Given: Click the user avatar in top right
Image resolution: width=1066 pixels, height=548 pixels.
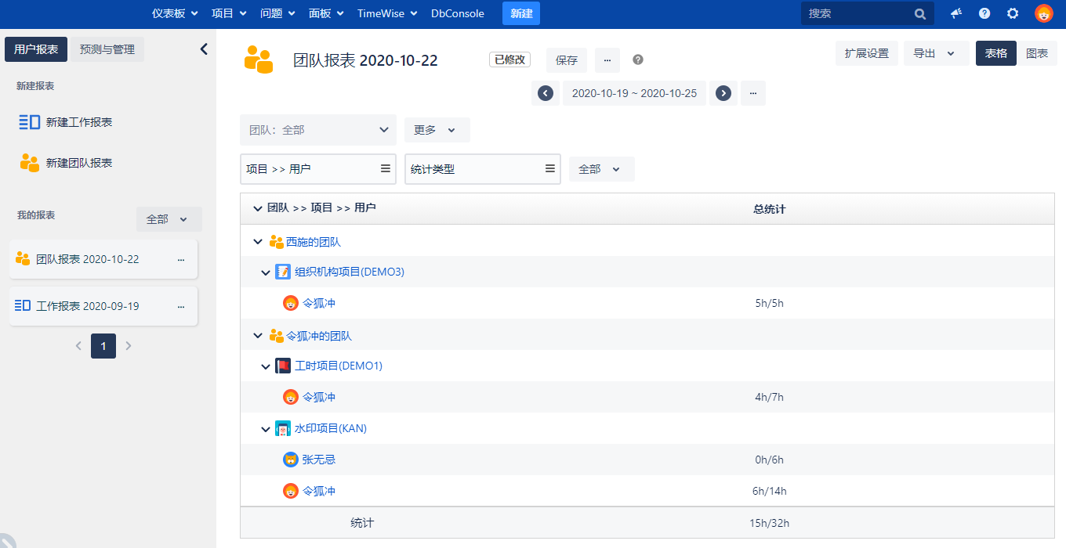Looking at the screenshot, I should tap(1043, 13).
